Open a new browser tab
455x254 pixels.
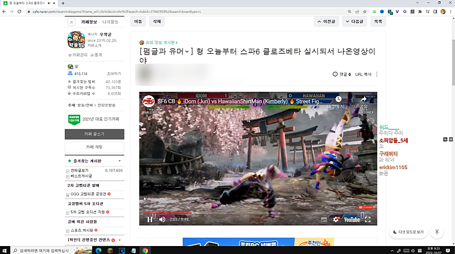[x=63, y=3]
